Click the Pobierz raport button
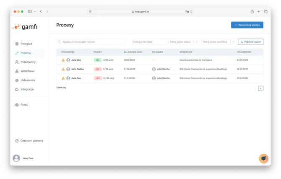The width and height of the screenshot is (281, 179). (250, 42)
